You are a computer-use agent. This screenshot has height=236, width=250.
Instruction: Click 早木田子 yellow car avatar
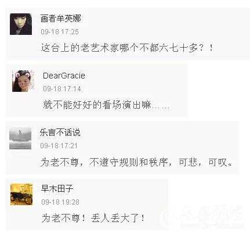pos(21,194)
